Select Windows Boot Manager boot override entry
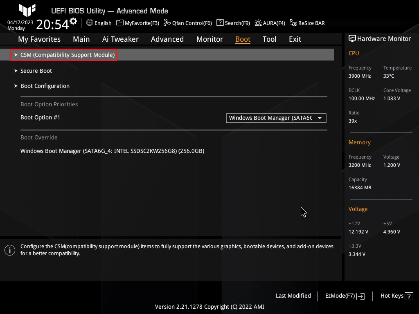This screenshot has height=314, width=419. tap(112, 151)
